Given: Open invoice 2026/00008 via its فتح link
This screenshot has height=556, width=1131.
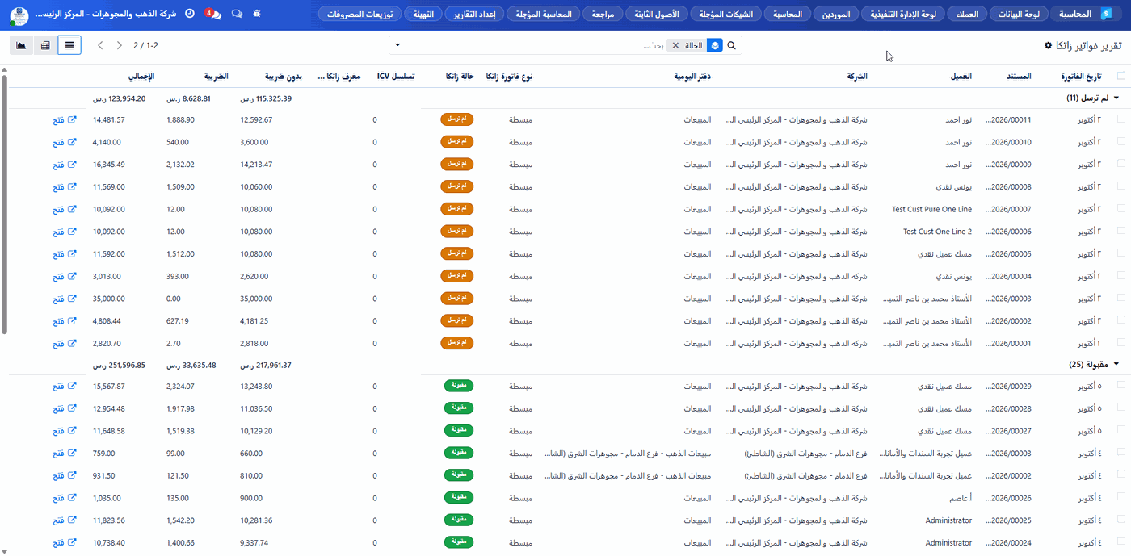Looking at the screenshot, I should coord(65,187).
